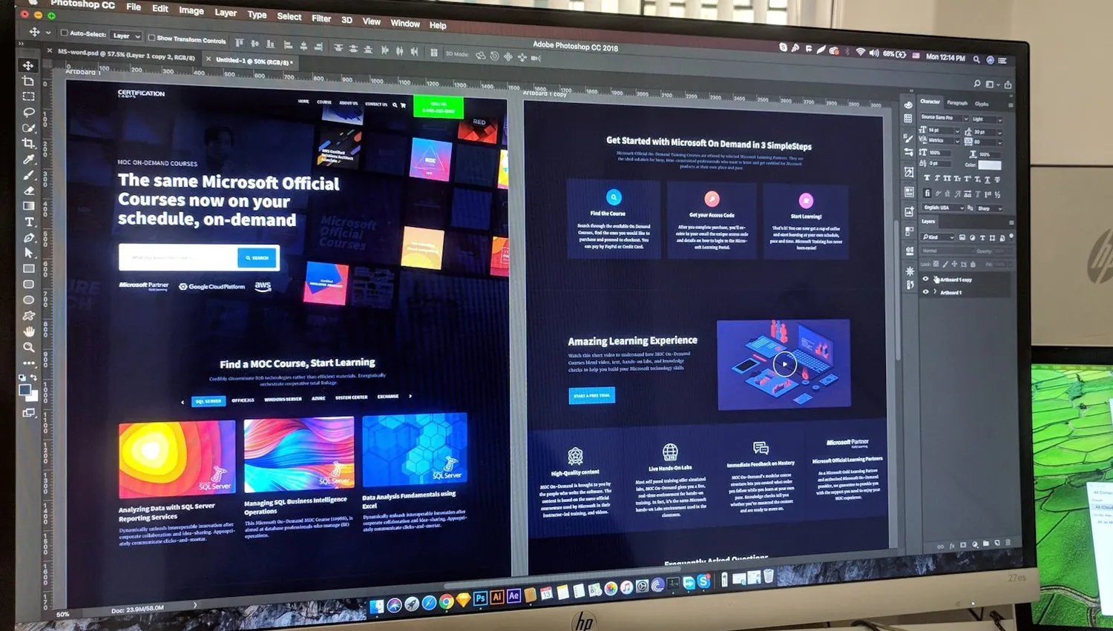Click Strikethrough in the Character panel
Screen dimensions: 1113x631
click(997, 179)
